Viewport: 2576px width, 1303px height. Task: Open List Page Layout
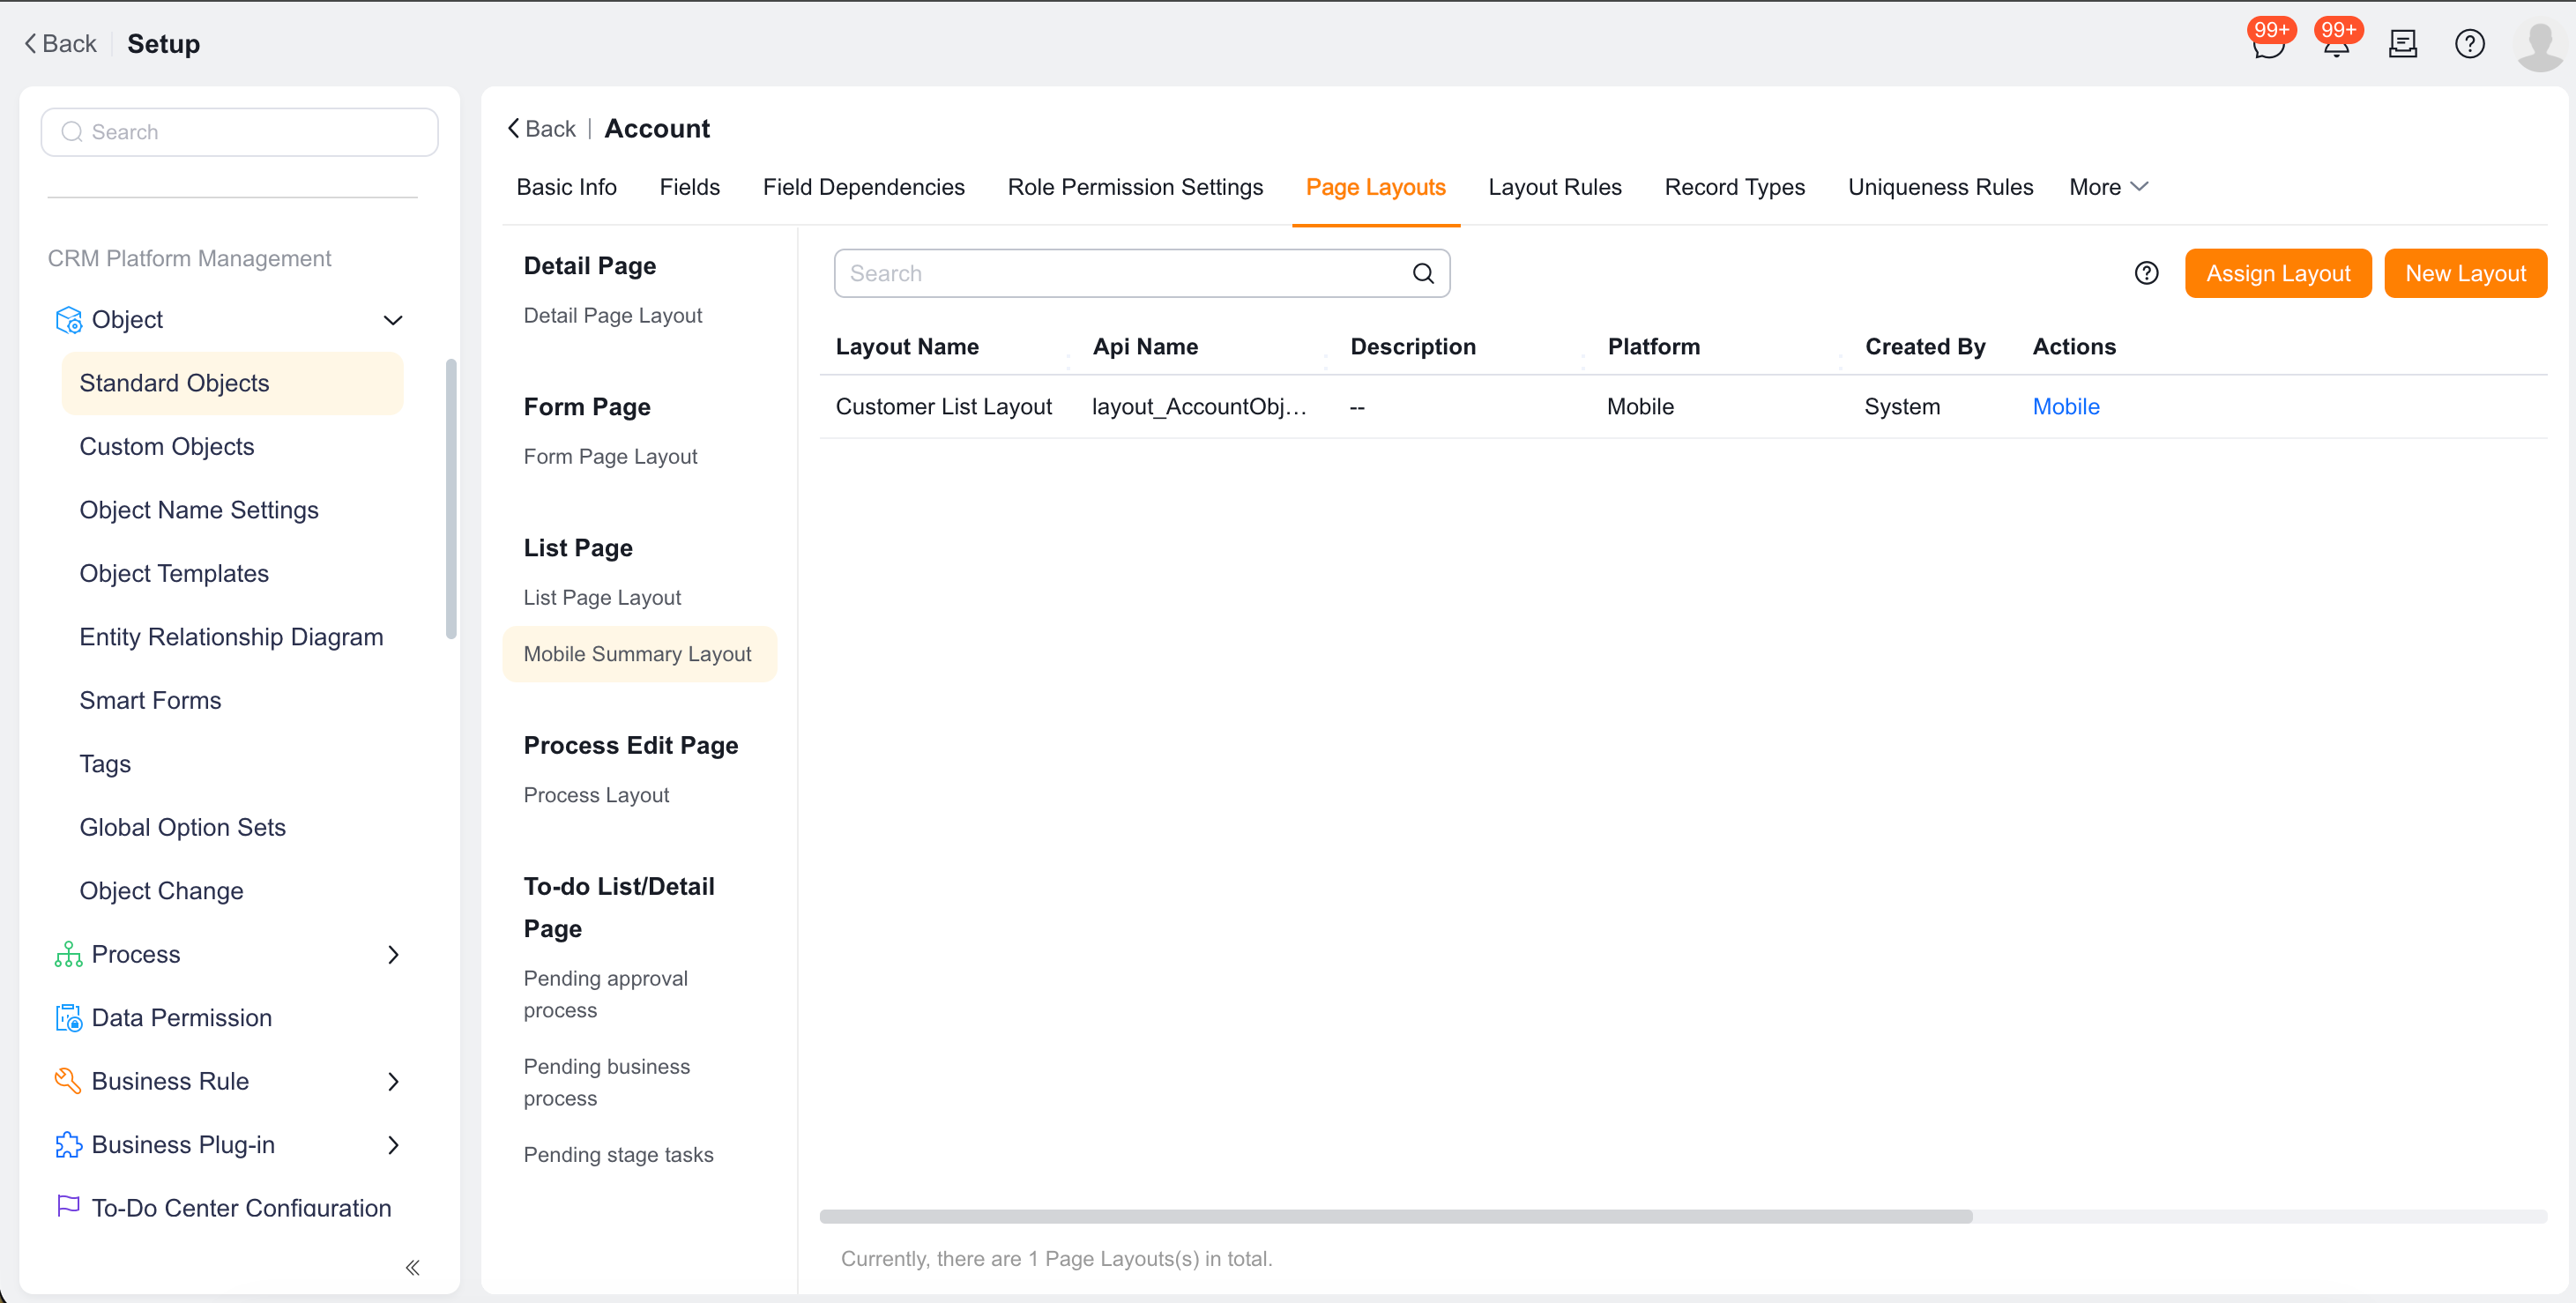(602, 597)
